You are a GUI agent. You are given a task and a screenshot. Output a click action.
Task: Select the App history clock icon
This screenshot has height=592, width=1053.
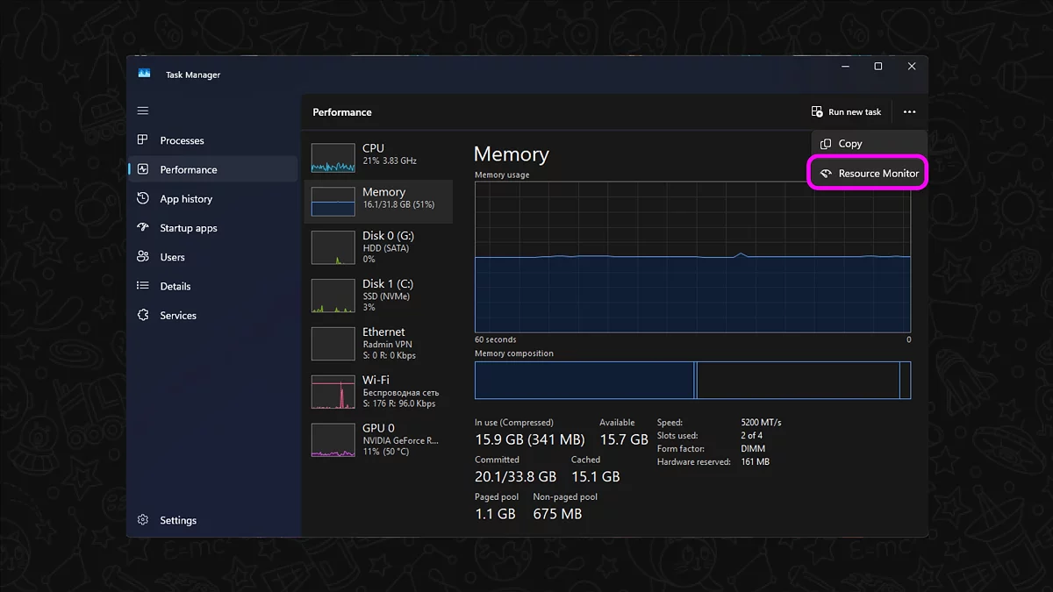[x=143, y=199]
